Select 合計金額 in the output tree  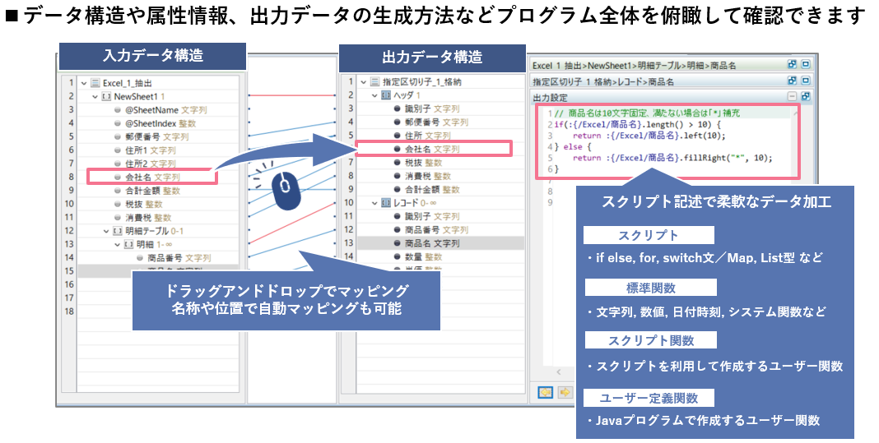pyautogui.click(x=432, y=189)
